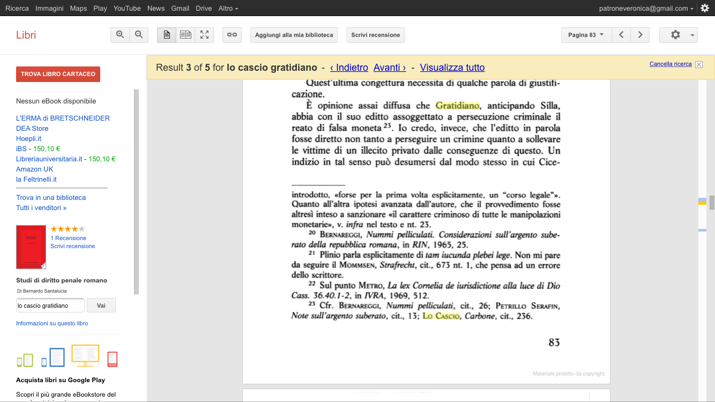Open the Google options gear in top bar

(705, 8)
